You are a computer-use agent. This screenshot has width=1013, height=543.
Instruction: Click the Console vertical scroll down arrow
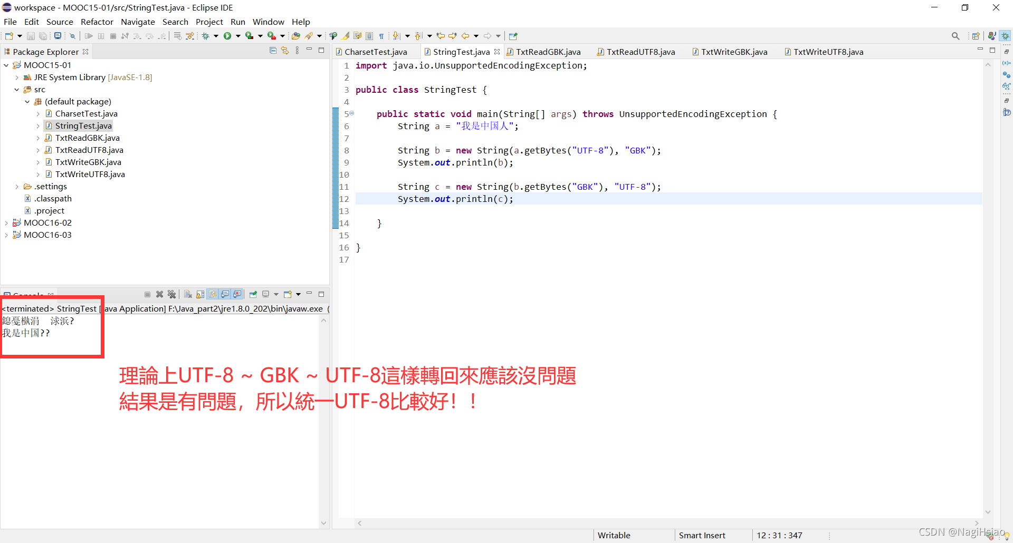pos(324,523)
